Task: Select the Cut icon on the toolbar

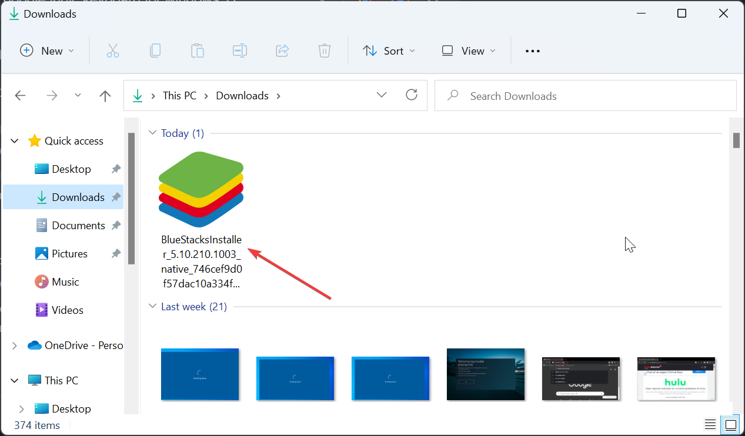Action: [x=113, y=51]
